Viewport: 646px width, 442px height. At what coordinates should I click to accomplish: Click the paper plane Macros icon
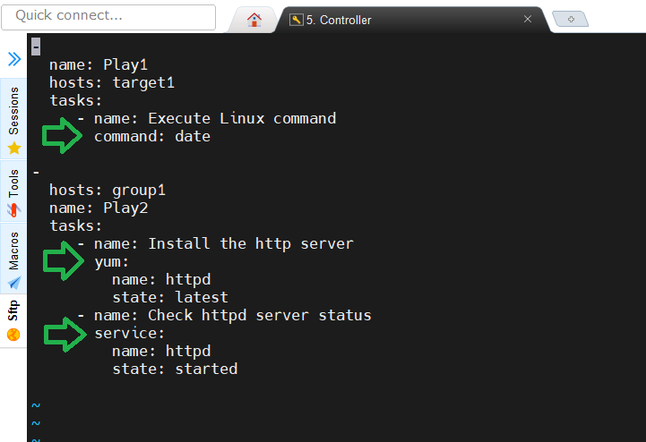click(x=14, y=283)
